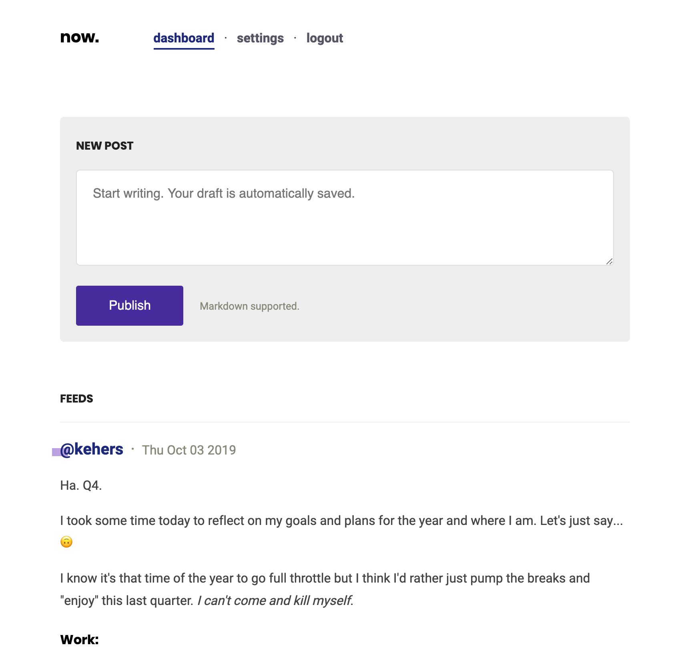
Task: Click the "Markdown supported." hint text
Action: coord(249,306)
